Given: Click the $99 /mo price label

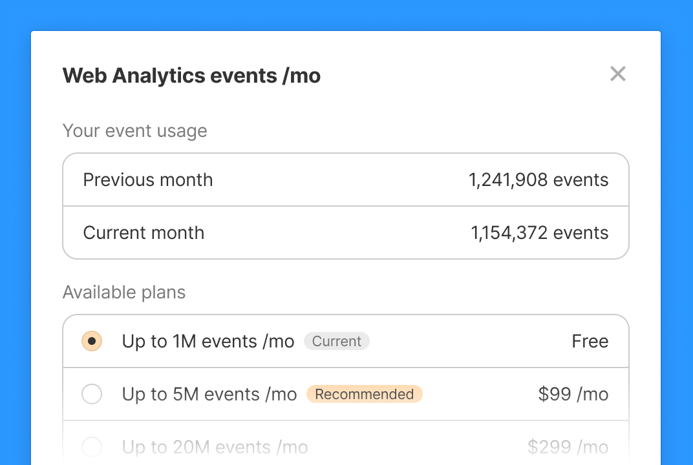Looking at the screenshot, I should tap(573, 394).
